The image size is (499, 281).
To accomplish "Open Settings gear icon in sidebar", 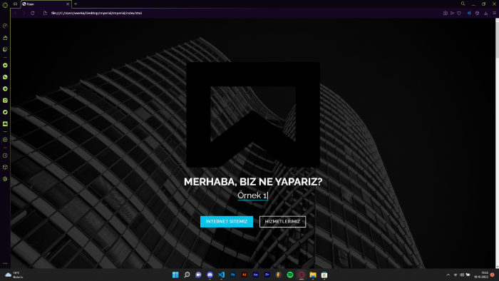I will (x=5, y=179).
